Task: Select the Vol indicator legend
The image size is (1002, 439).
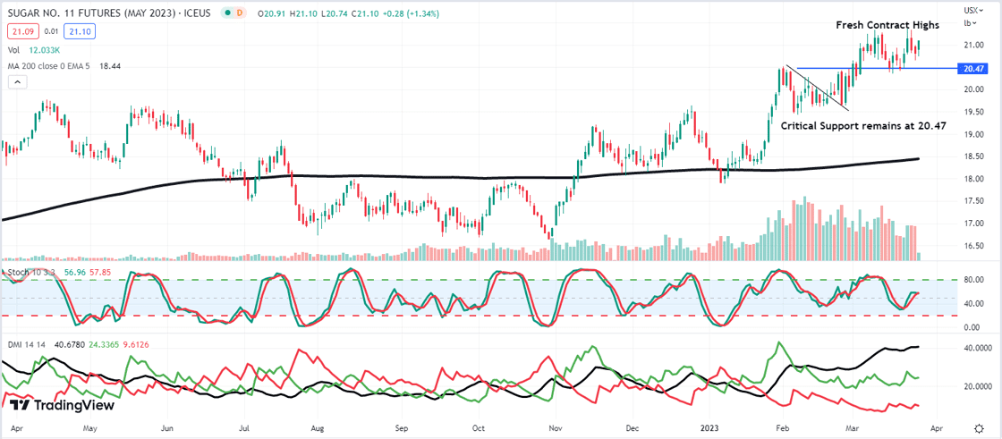Action: click(13, 48)
